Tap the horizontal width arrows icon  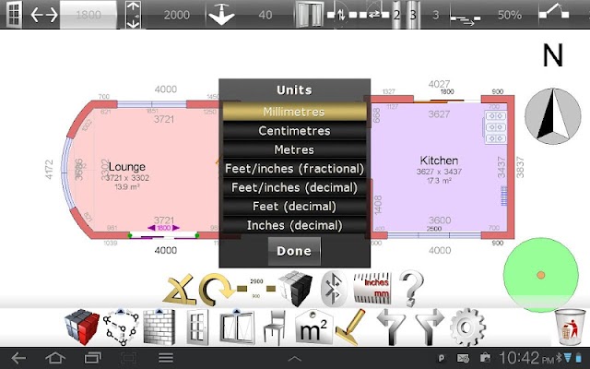coord(44,15)
